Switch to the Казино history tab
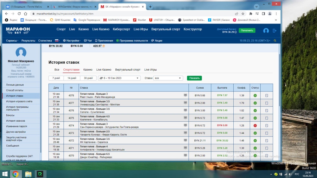The width and height of the screenshot is (317, 178). point(88,70)
